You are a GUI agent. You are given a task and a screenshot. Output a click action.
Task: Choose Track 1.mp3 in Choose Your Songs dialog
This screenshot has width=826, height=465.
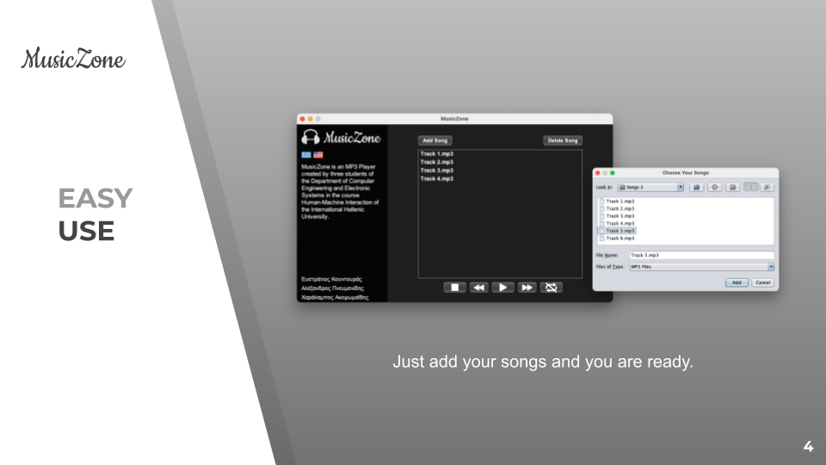[x=617, y=201]
